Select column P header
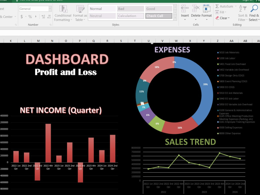260x195 pixels. click(80, 41)
